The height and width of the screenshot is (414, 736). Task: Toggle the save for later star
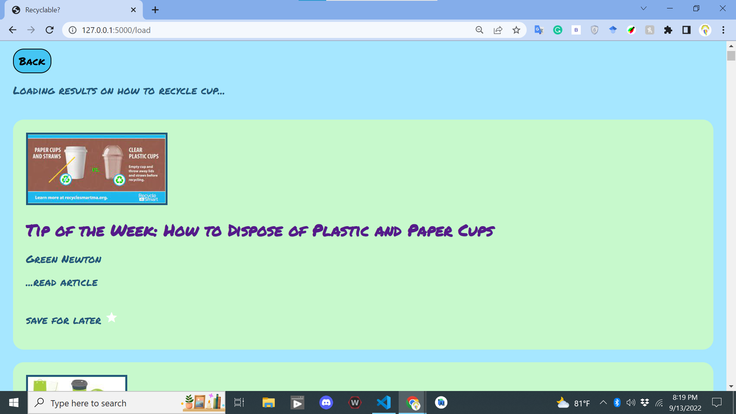(112, 318)
